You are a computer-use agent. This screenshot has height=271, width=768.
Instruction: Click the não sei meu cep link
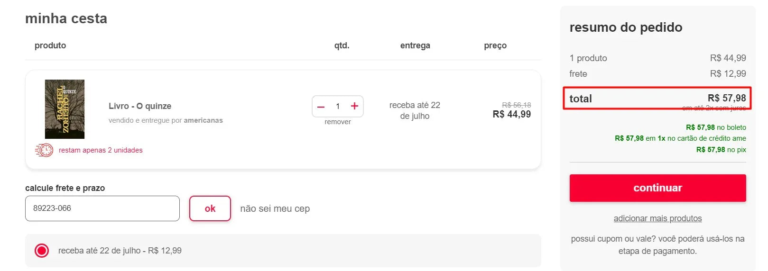[275, 208]
